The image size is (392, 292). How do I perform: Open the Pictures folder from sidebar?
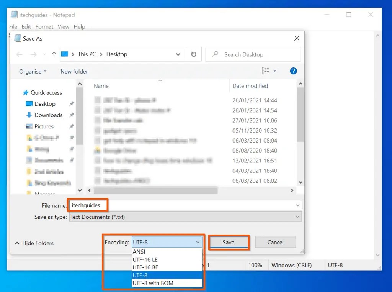tap(45, 126)
